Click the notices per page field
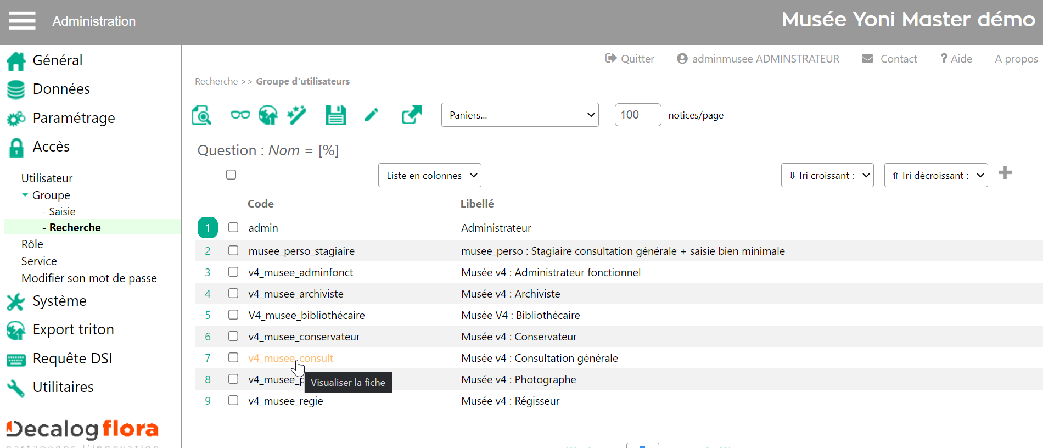The width and height of the screenshot is (1043, 448). (x=638, y=115)
